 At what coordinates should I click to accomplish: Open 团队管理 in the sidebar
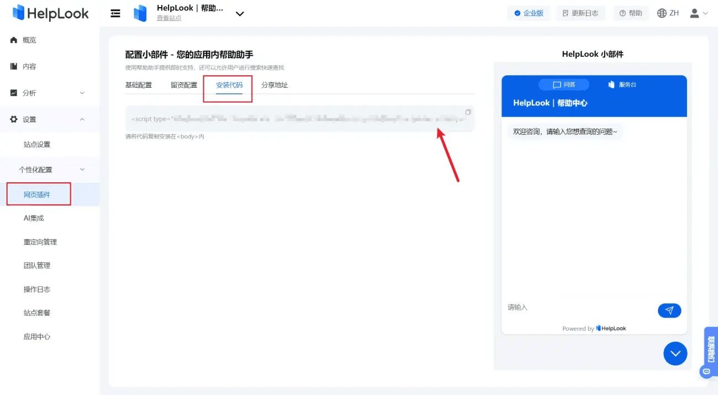tap(37, 266)
